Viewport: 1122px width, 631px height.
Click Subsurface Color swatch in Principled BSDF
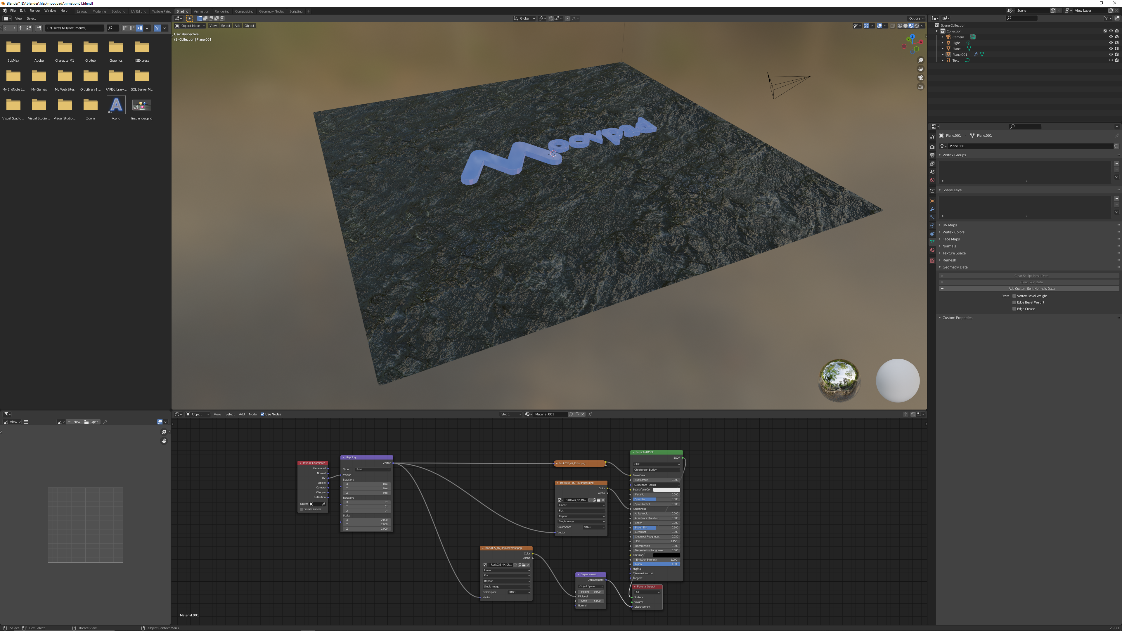[x=666, y=490]
